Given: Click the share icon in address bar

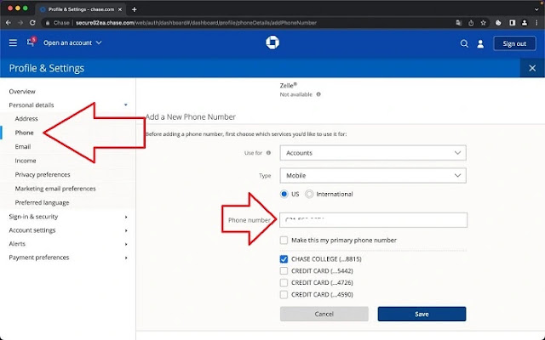Looking at the screenshot, I should 471,23.
